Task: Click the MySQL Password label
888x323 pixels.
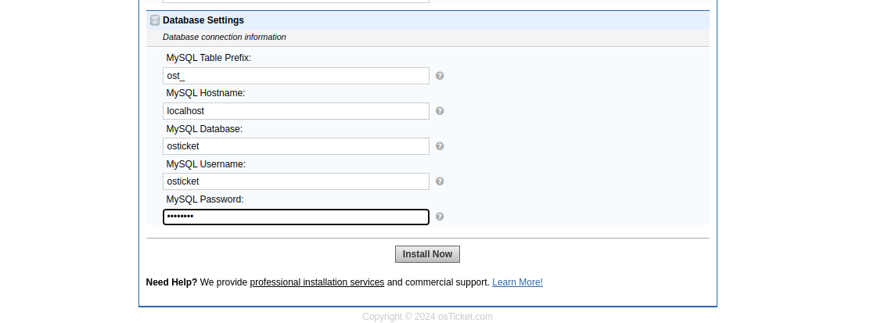Action: [x=204, y=199]
